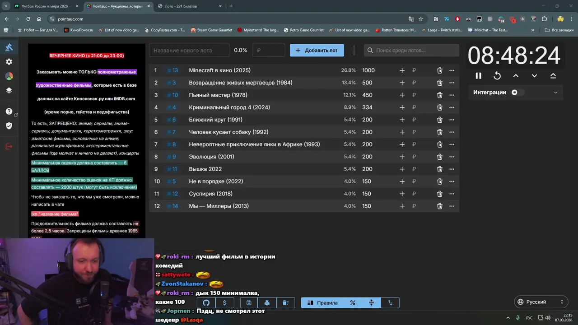
Task: Delete the Суспирия (2018) lot
Action: point(440,194)
